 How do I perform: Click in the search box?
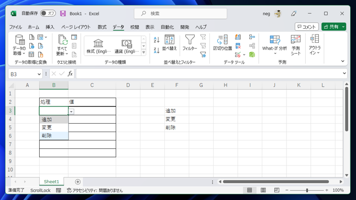[181, 14]
